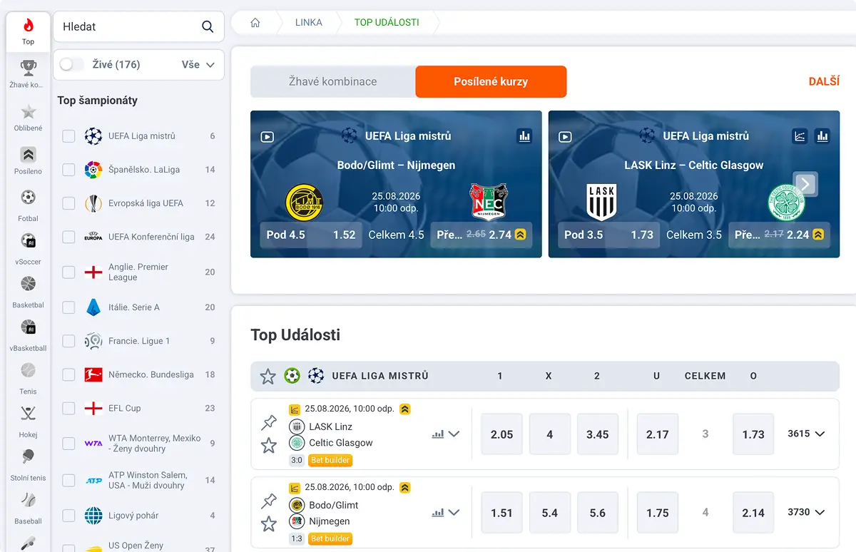Pick LASK Linz home win at 2.05

[501, 434]
